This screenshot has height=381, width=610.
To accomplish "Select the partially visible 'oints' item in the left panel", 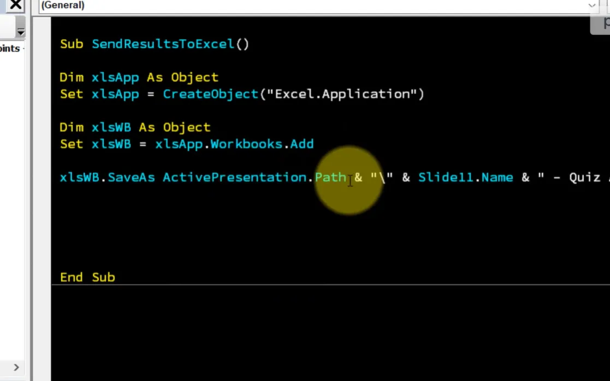I will tap(10, 49).
